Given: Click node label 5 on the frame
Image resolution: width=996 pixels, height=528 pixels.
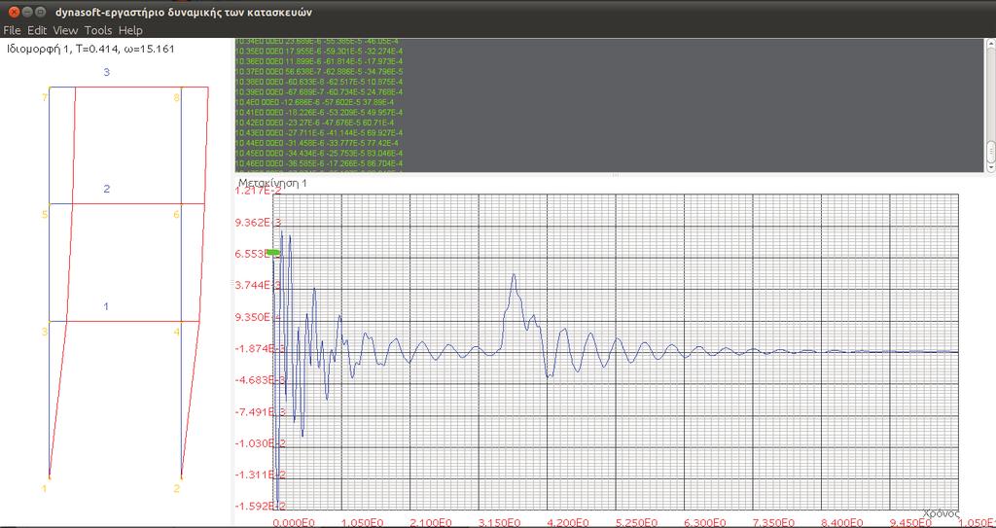Looking at the screenshot, I should pos(45,215).
